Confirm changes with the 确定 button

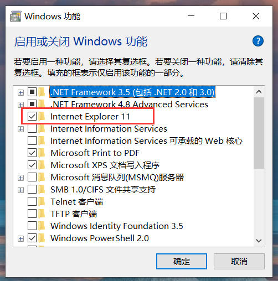(182, 261)
